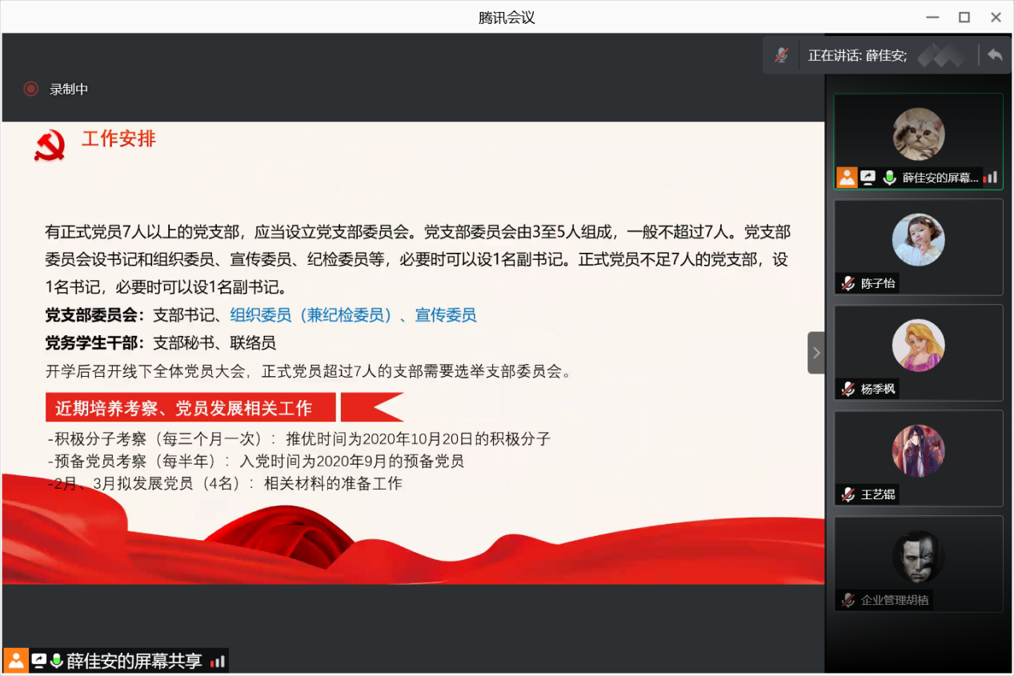The image size is (1014, 676).
Task: Click 录制中 recording status label
Action: [69, 89]
